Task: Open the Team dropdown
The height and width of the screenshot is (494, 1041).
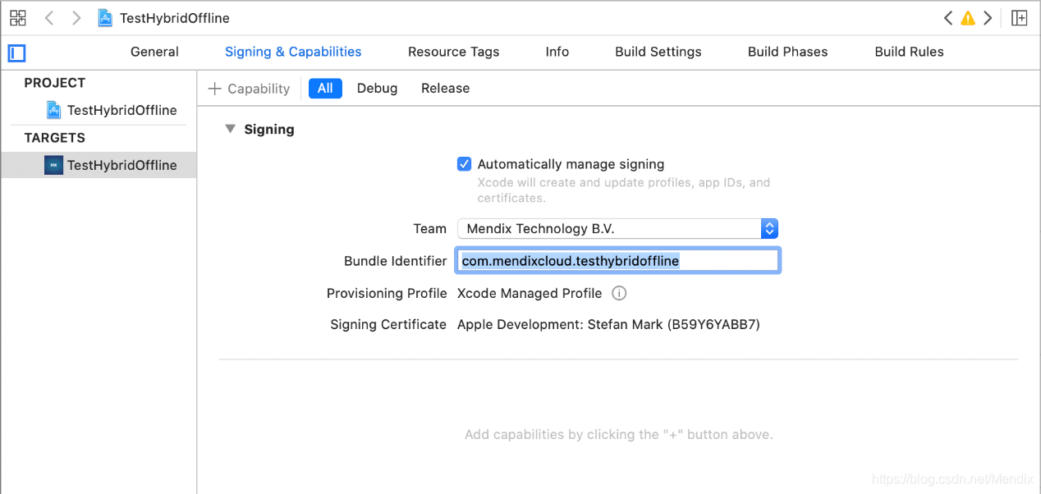Action: 617,229
